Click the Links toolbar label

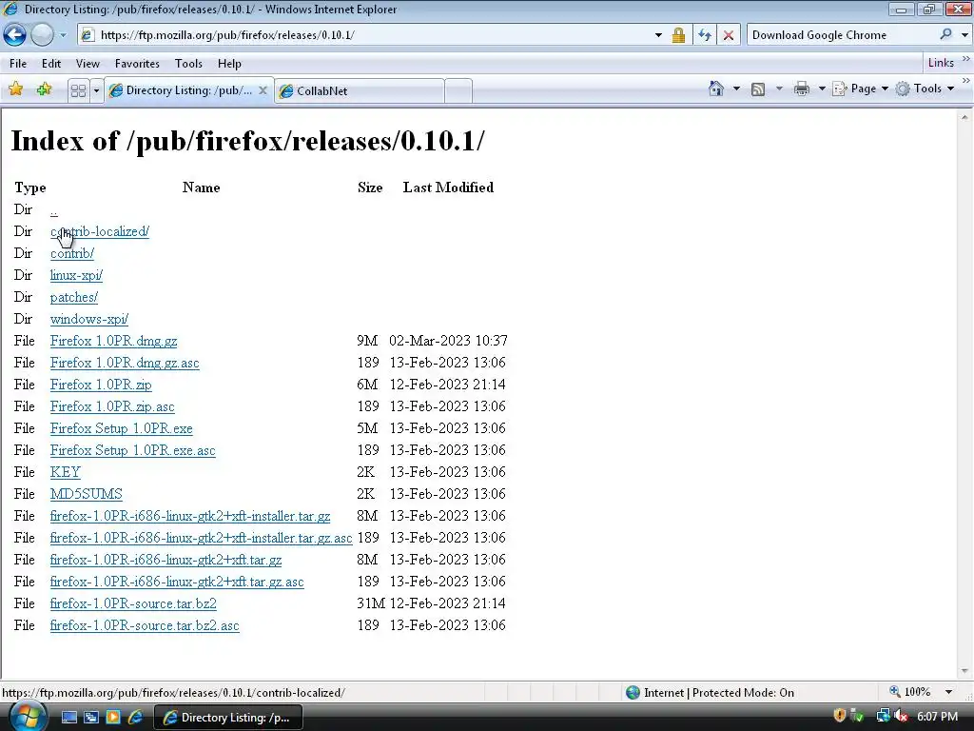941,63
